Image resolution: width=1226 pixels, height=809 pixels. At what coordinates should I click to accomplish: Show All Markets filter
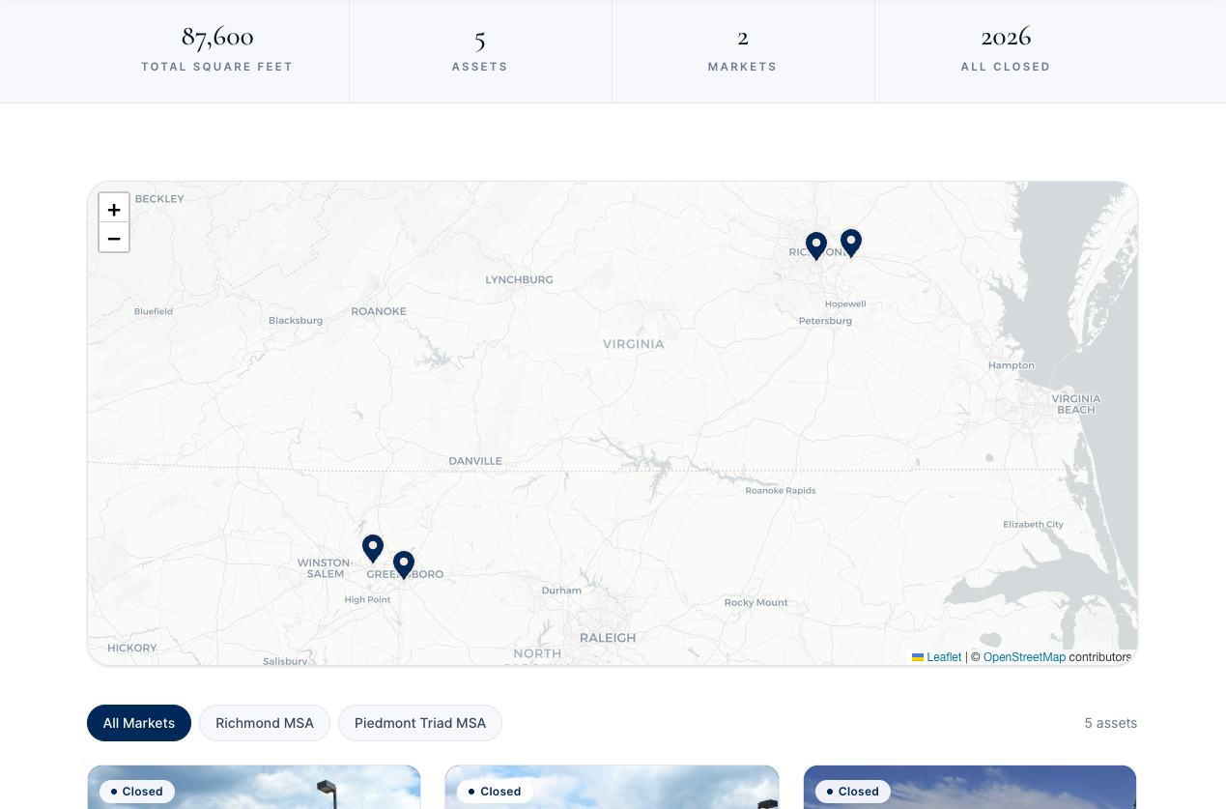pos(139,723)
